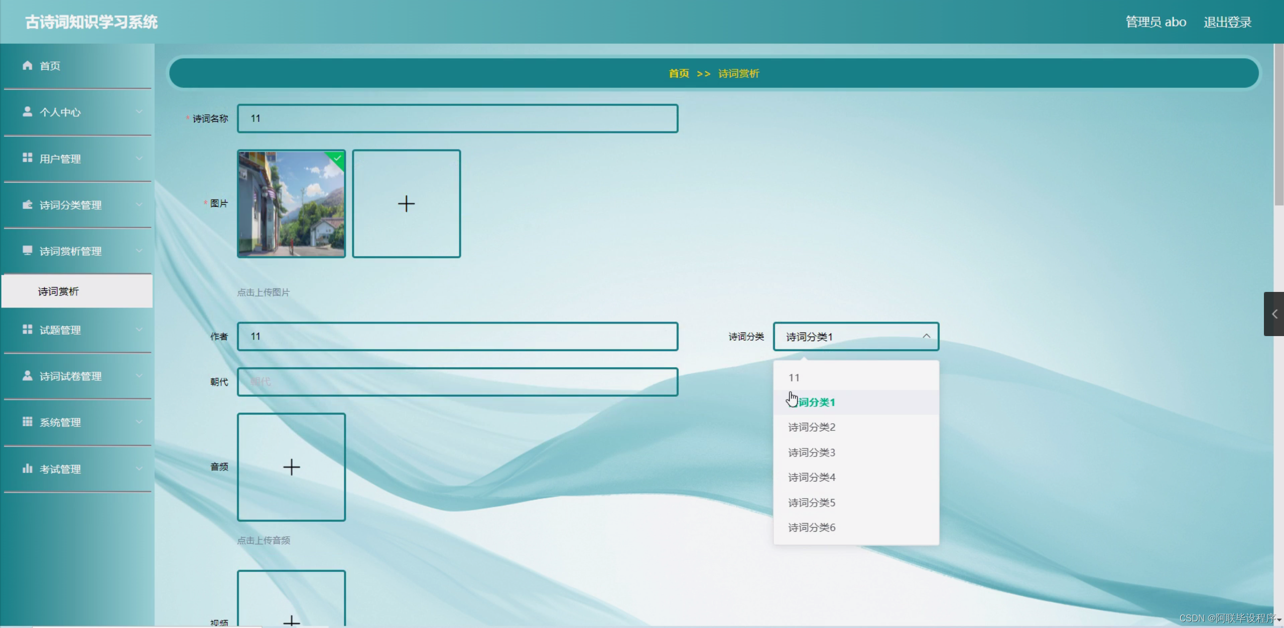Click the 用户管理 grid icon
The width and height of the screenshot is (1284, 628).
28,159
